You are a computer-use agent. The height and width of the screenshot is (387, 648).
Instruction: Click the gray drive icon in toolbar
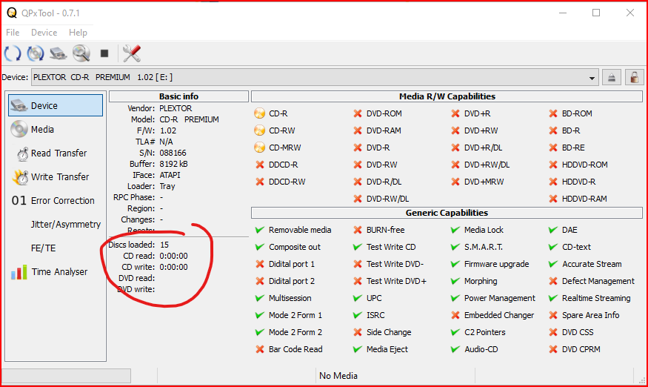(x=59, y=53)
